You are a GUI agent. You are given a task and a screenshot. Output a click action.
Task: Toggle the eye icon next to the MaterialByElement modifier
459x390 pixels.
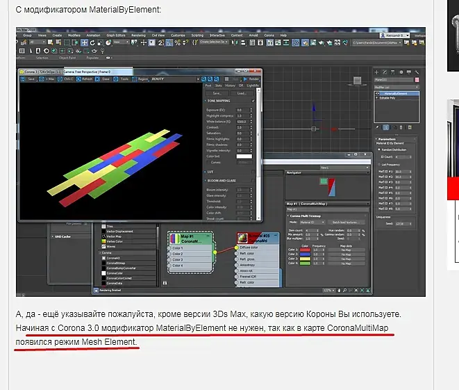click(378, 94)
